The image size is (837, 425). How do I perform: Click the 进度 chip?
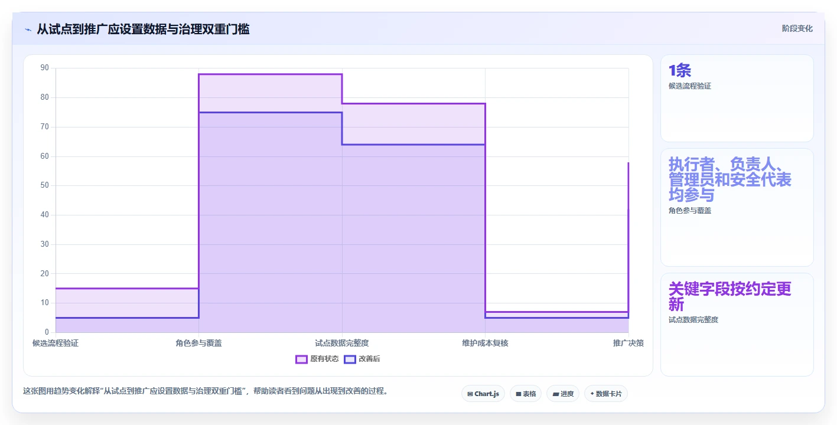pyautogui.click(x=563, y=394)
